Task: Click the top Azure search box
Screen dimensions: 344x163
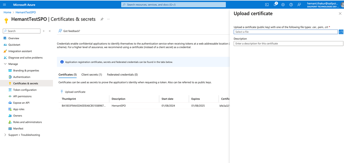Action: pyautogui.click(x=173, y=5)
